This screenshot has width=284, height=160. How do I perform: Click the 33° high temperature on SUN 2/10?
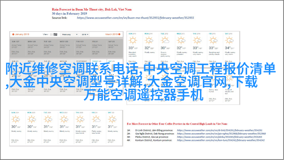click(x=131, y=48)
